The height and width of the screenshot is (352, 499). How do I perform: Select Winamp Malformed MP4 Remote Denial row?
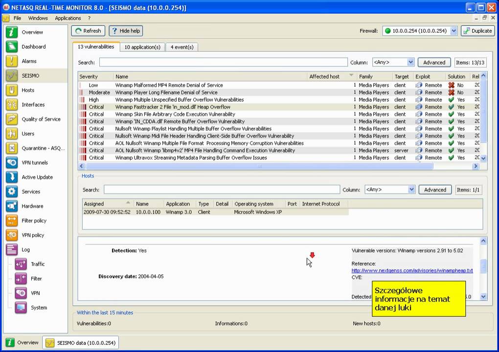point(279,85)
